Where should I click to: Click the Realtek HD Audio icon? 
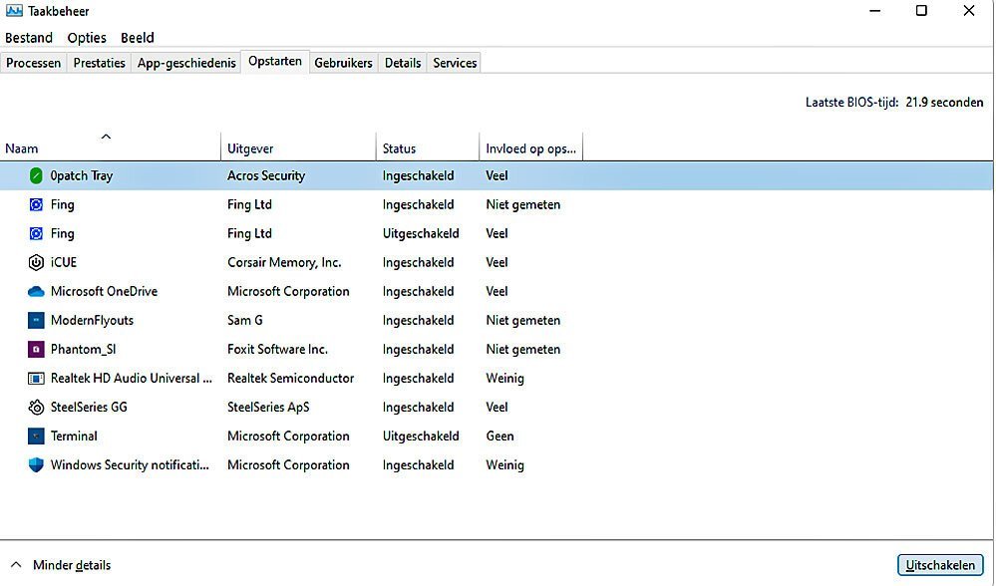tap(36, 379)
